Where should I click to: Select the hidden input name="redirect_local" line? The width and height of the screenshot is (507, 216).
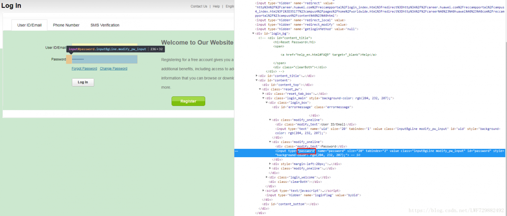[x=301, y=20]
